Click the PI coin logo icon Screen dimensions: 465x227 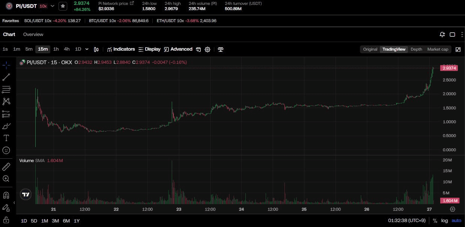(x=9, y=6)
